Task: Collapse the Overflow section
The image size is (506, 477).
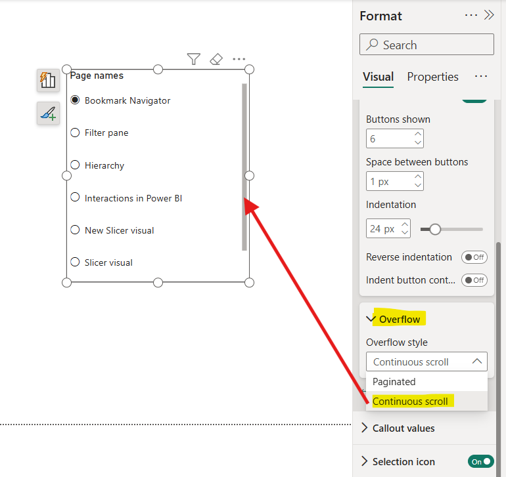Action: (x=372, y=320)
